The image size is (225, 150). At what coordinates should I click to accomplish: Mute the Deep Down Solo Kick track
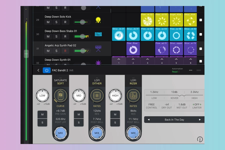(x=48, y=22)
